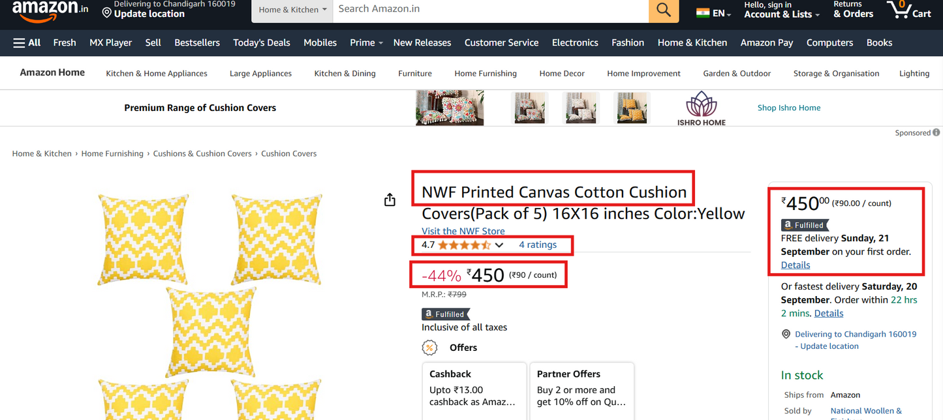The width and height of the screenshot is (943, 420).
Task: Visit the NWF Store link
Action: 463,231
